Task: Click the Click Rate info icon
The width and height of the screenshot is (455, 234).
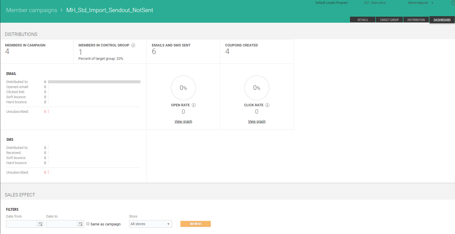Action: (267, 105)
